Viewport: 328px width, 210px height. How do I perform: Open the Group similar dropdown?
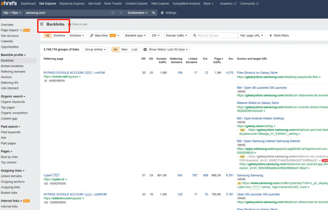click(x=95, y=49)
